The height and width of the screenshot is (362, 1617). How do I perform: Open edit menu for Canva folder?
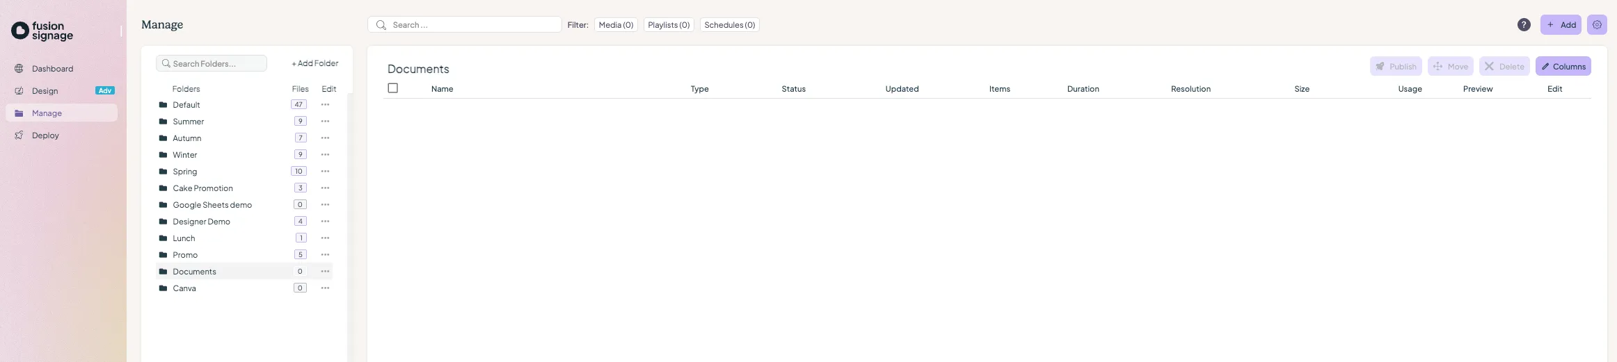(325, 288)
